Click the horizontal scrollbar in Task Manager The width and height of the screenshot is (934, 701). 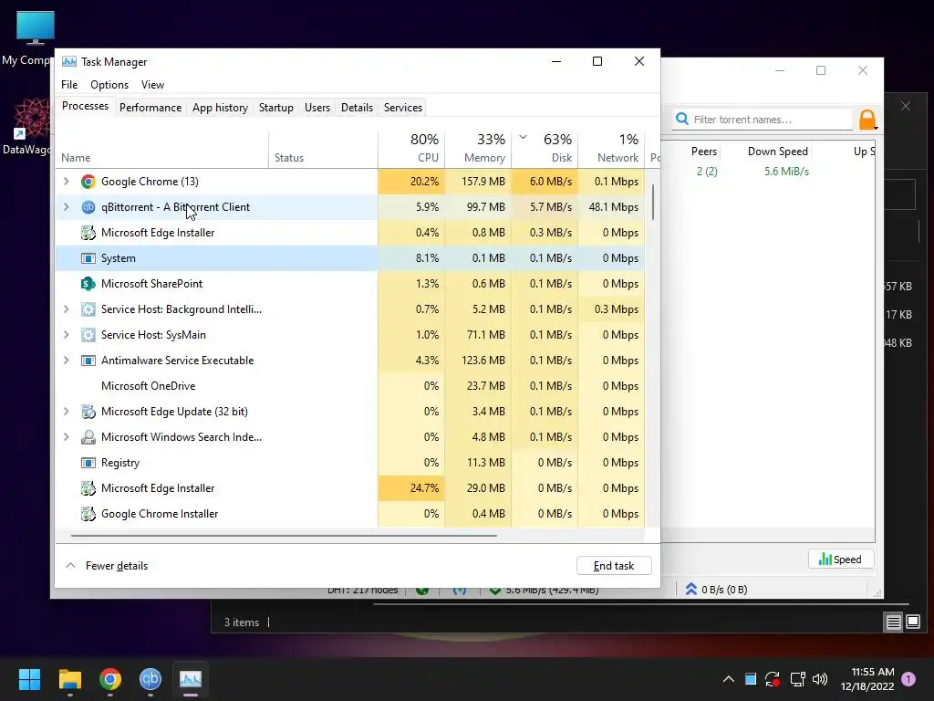coord(284,535)
